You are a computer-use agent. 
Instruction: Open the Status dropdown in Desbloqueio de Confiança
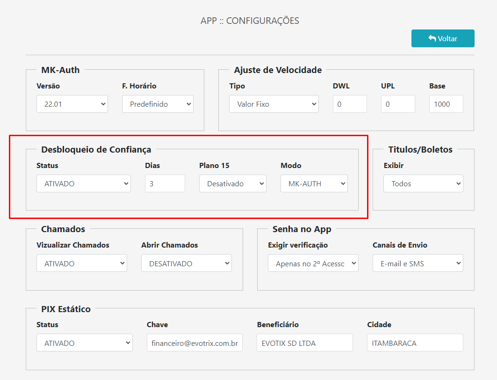tap(83, 183)
